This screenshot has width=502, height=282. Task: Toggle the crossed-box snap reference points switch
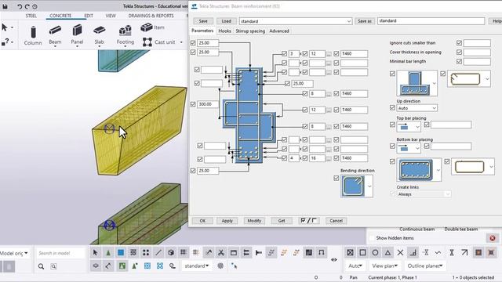click(x=350, y=252)
